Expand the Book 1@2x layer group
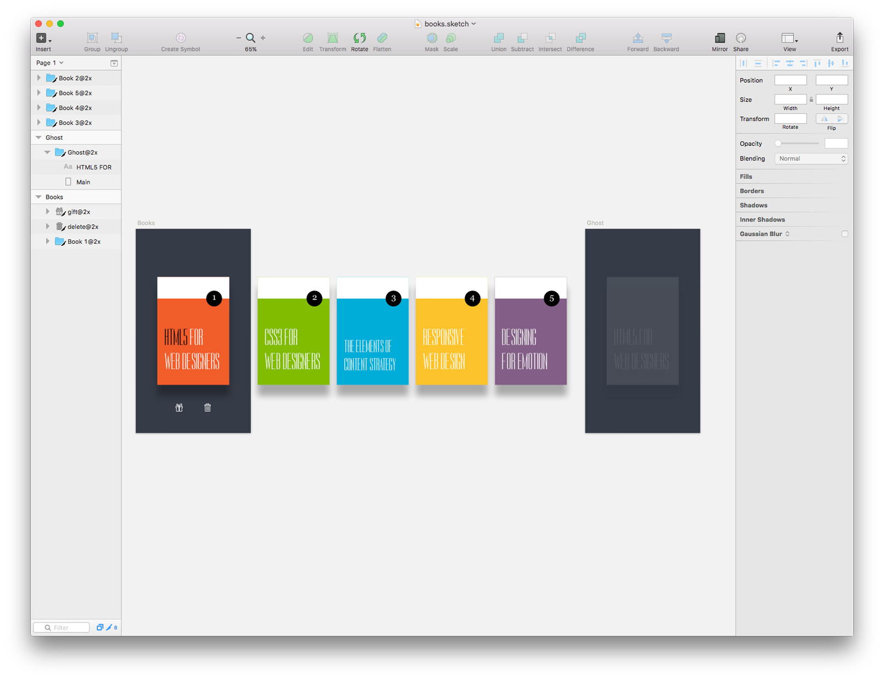Viewport: 884px width, 680px height. point(47,241)
